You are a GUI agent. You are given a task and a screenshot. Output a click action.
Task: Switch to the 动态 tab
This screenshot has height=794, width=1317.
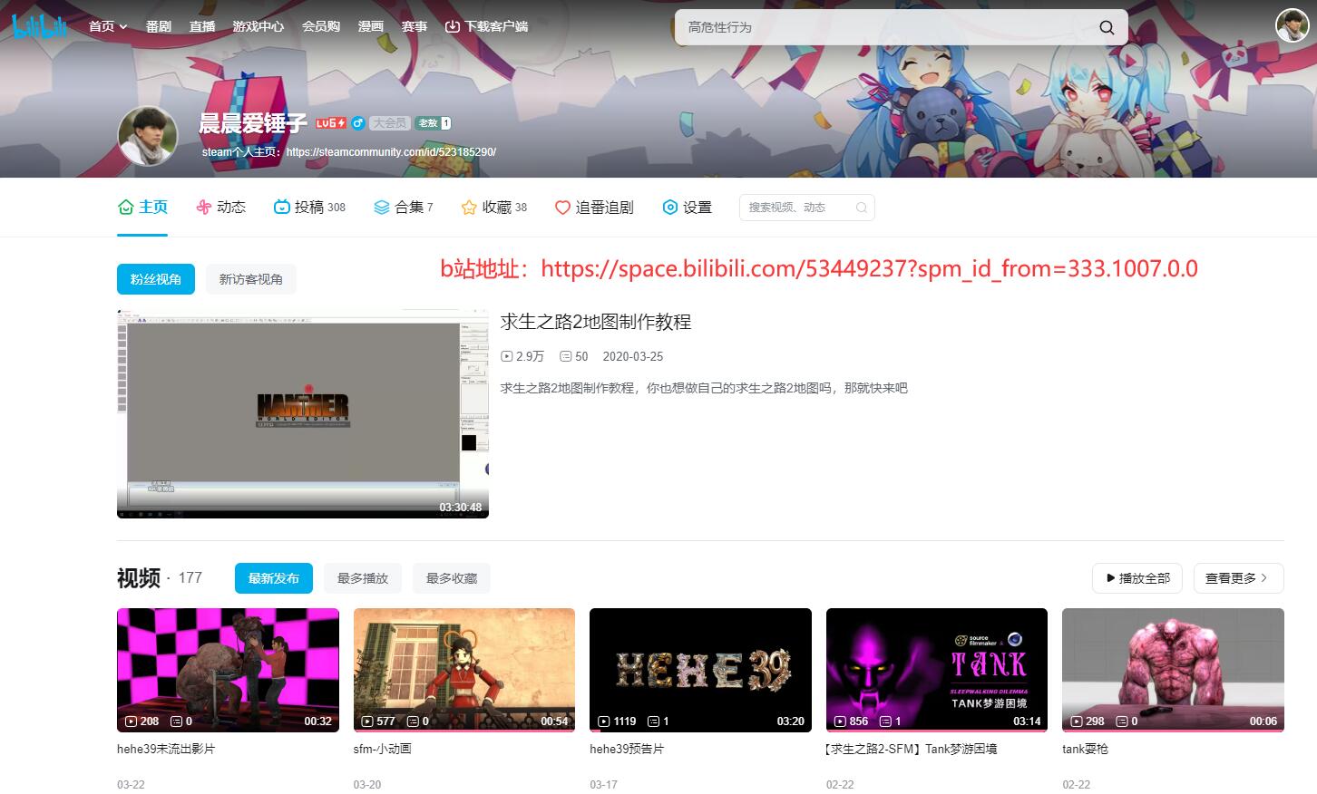(x=220, y=208)
